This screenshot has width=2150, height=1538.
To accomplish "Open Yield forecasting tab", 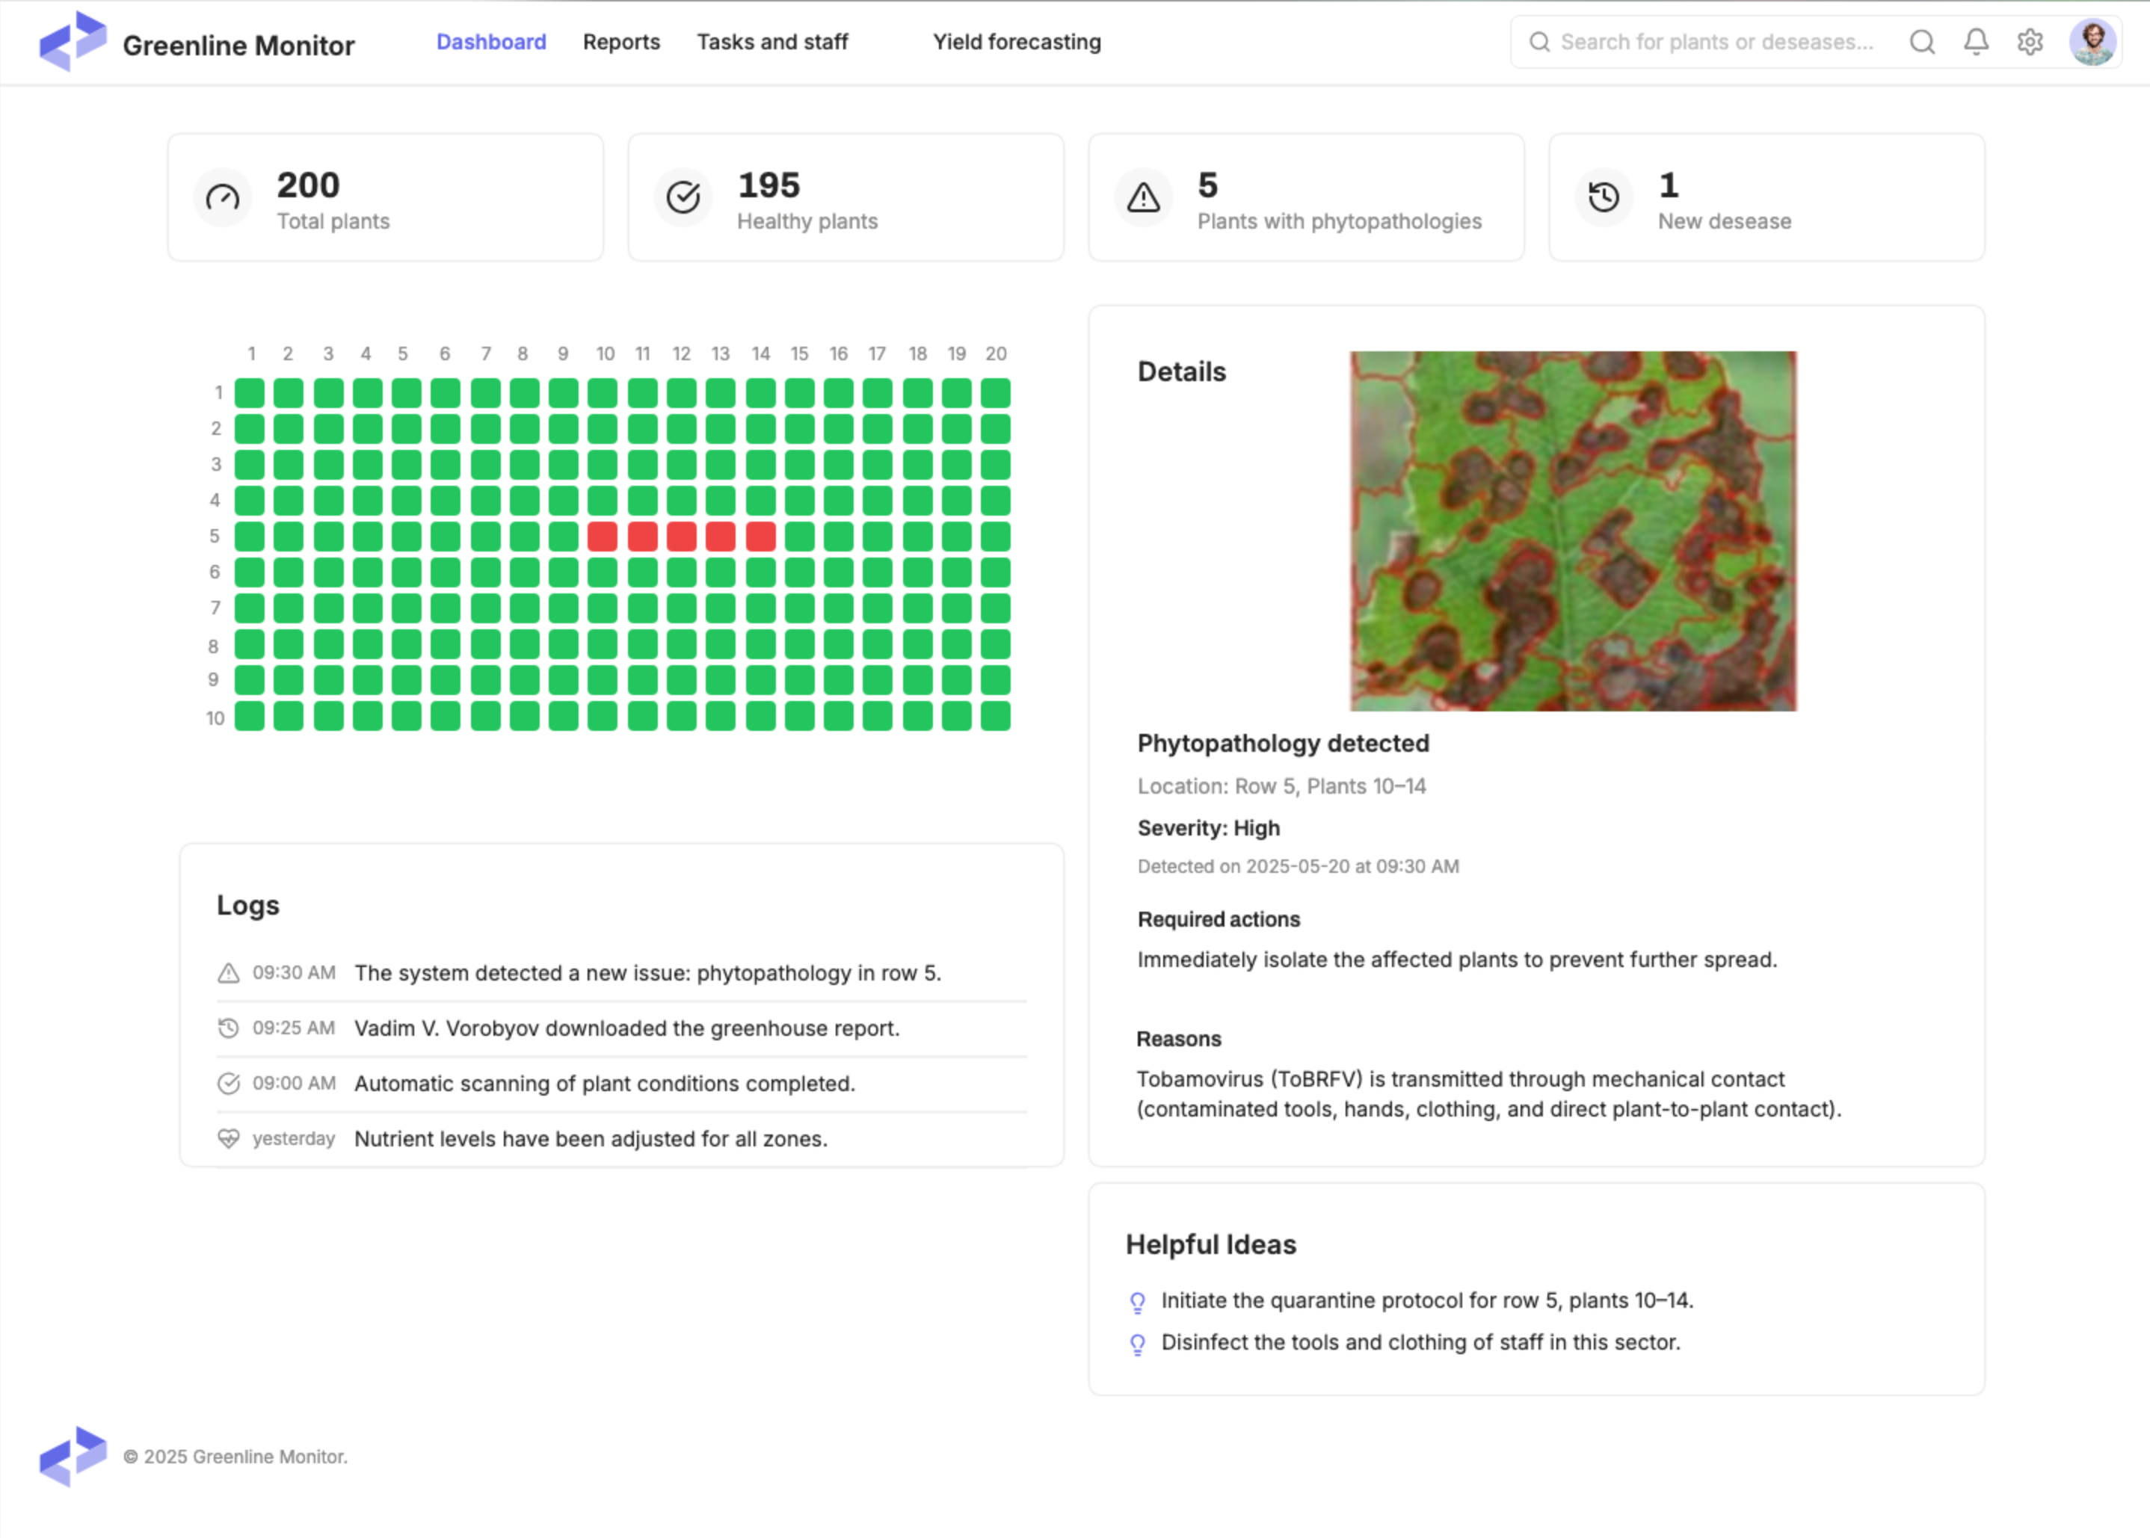I will 1017,42.
